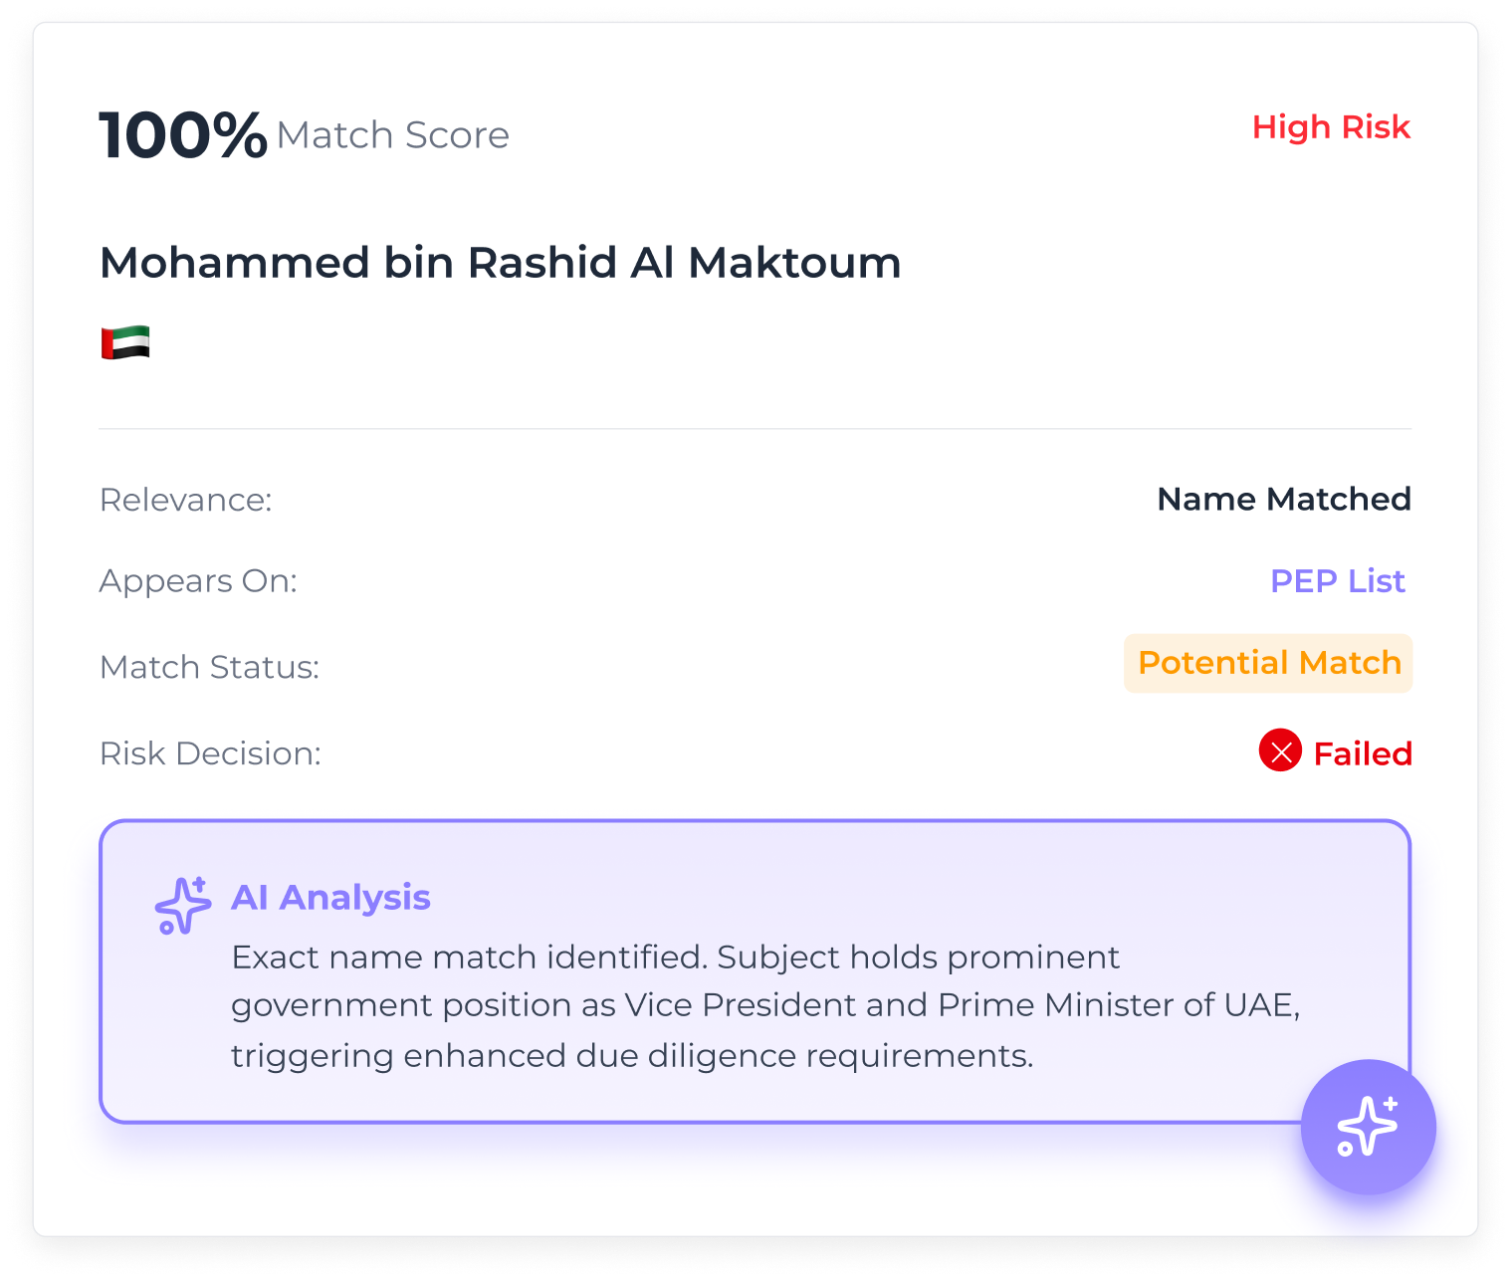
Task: Click the Failed risk decision text
Action: coord(1362,753)
